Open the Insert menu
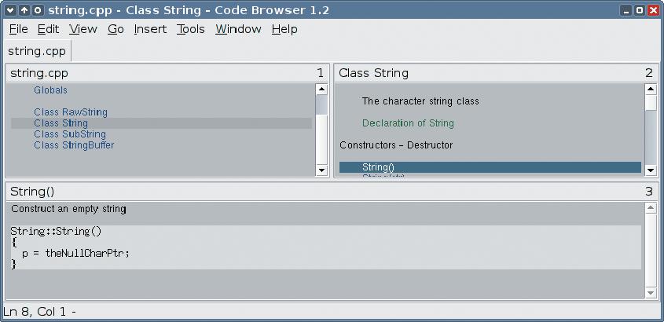Image resolution: width=664 pixels, height=322 pixels. pyautogui.click(x=150, y=29)
